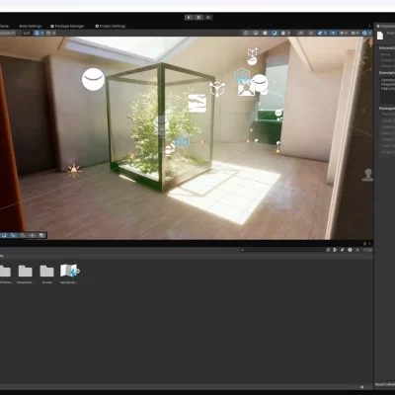Click the search-by-type icon in Project toolbar
Screen dimensions: 395x395
335,250
